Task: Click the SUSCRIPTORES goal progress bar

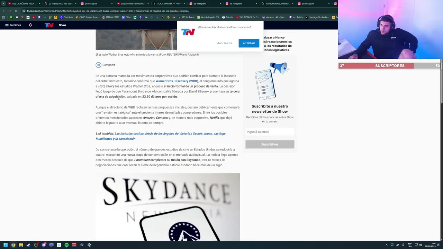Action: (390, 66)
